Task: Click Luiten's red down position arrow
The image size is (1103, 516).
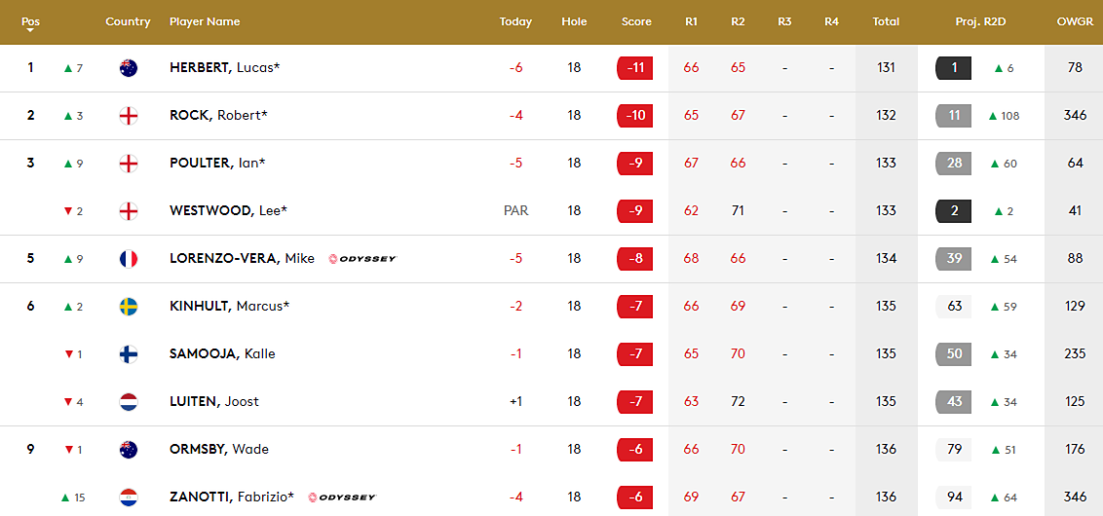Action: point(68,402)
